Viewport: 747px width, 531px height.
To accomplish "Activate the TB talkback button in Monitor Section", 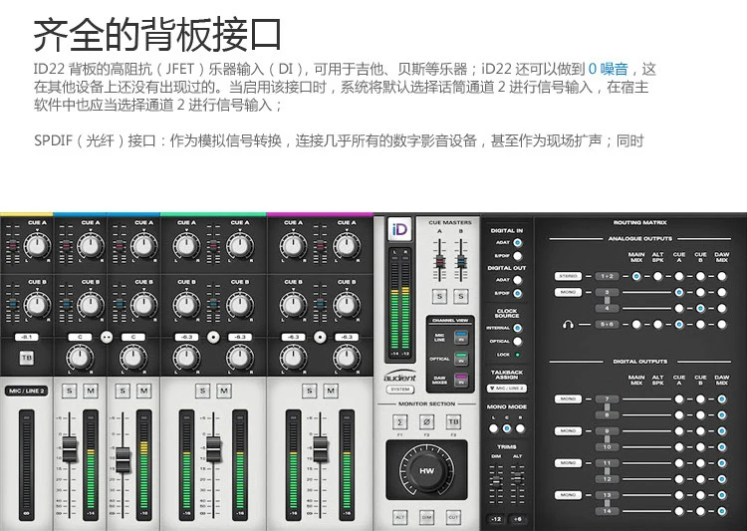I will click(x=453, y=421).
